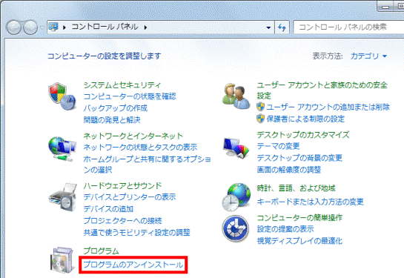
Task: Click shield icon beside ユーザー アカウントの追加または削除
Action: (260, 107)
